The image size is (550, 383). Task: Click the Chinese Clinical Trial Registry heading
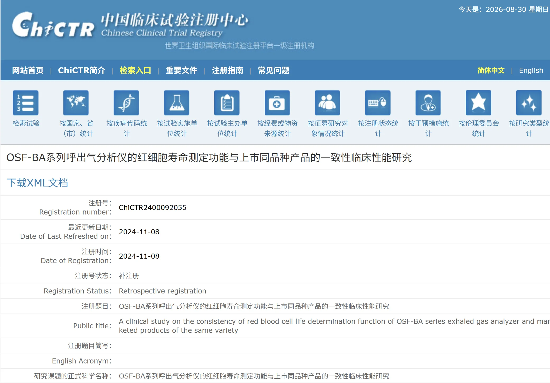pos(162,33)
